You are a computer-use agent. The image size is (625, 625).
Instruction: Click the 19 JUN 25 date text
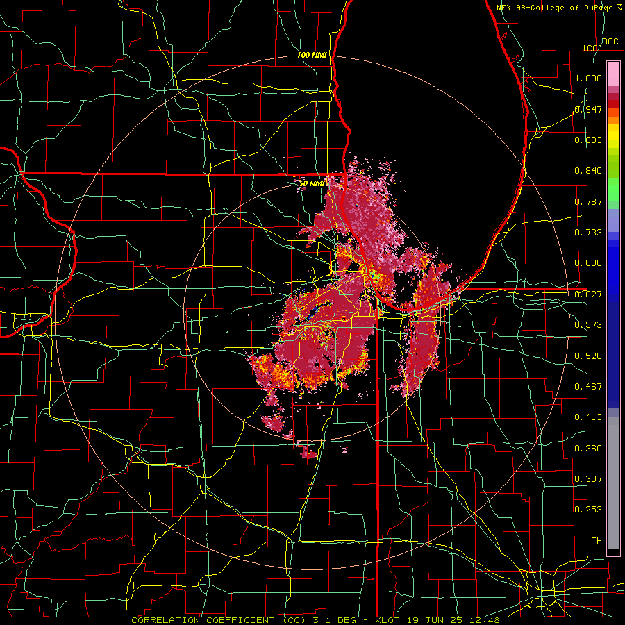433,620
